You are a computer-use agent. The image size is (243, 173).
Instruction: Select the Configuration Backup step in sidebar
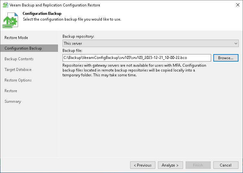point(23,48)
